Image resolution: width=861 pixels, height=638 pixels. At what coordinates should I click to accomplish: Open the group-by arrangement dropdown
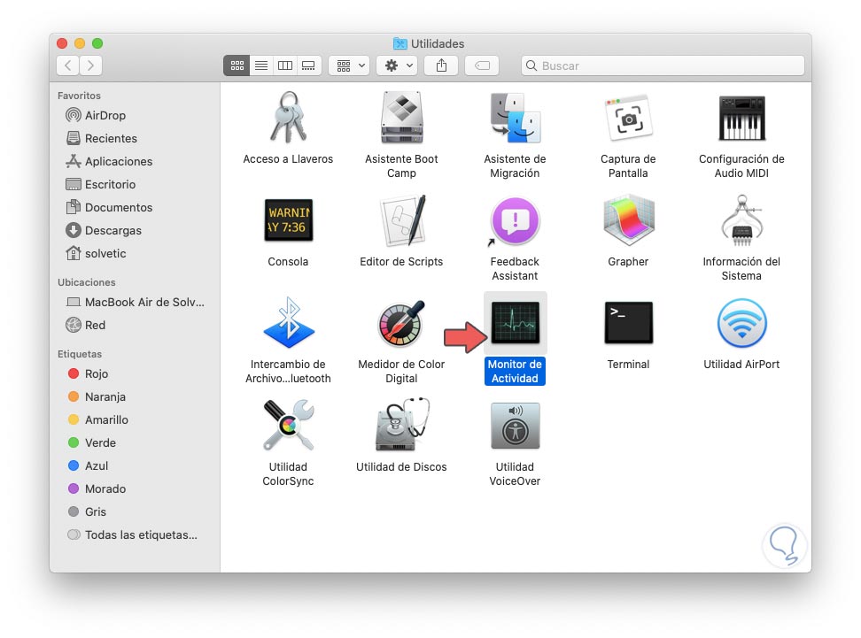tap(349, 65)
